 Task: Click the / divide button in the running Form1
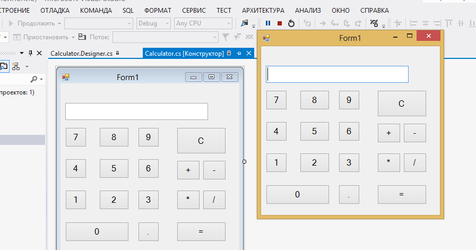[x=414, y=162]
